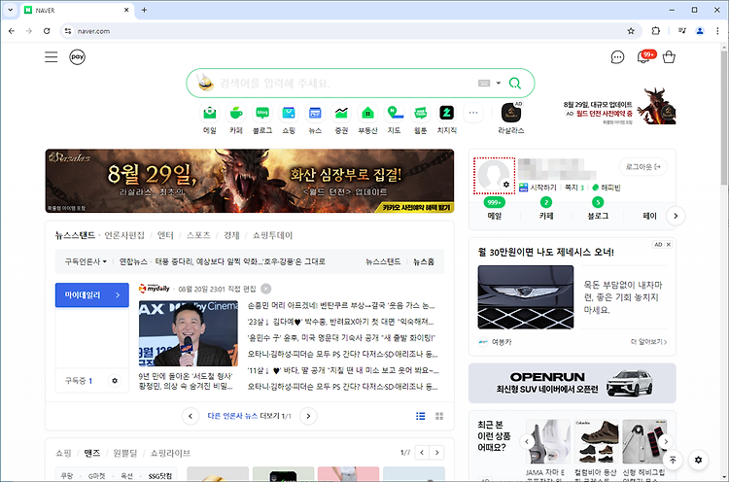Slide recent products carousel left

click(x=527, y=441)
